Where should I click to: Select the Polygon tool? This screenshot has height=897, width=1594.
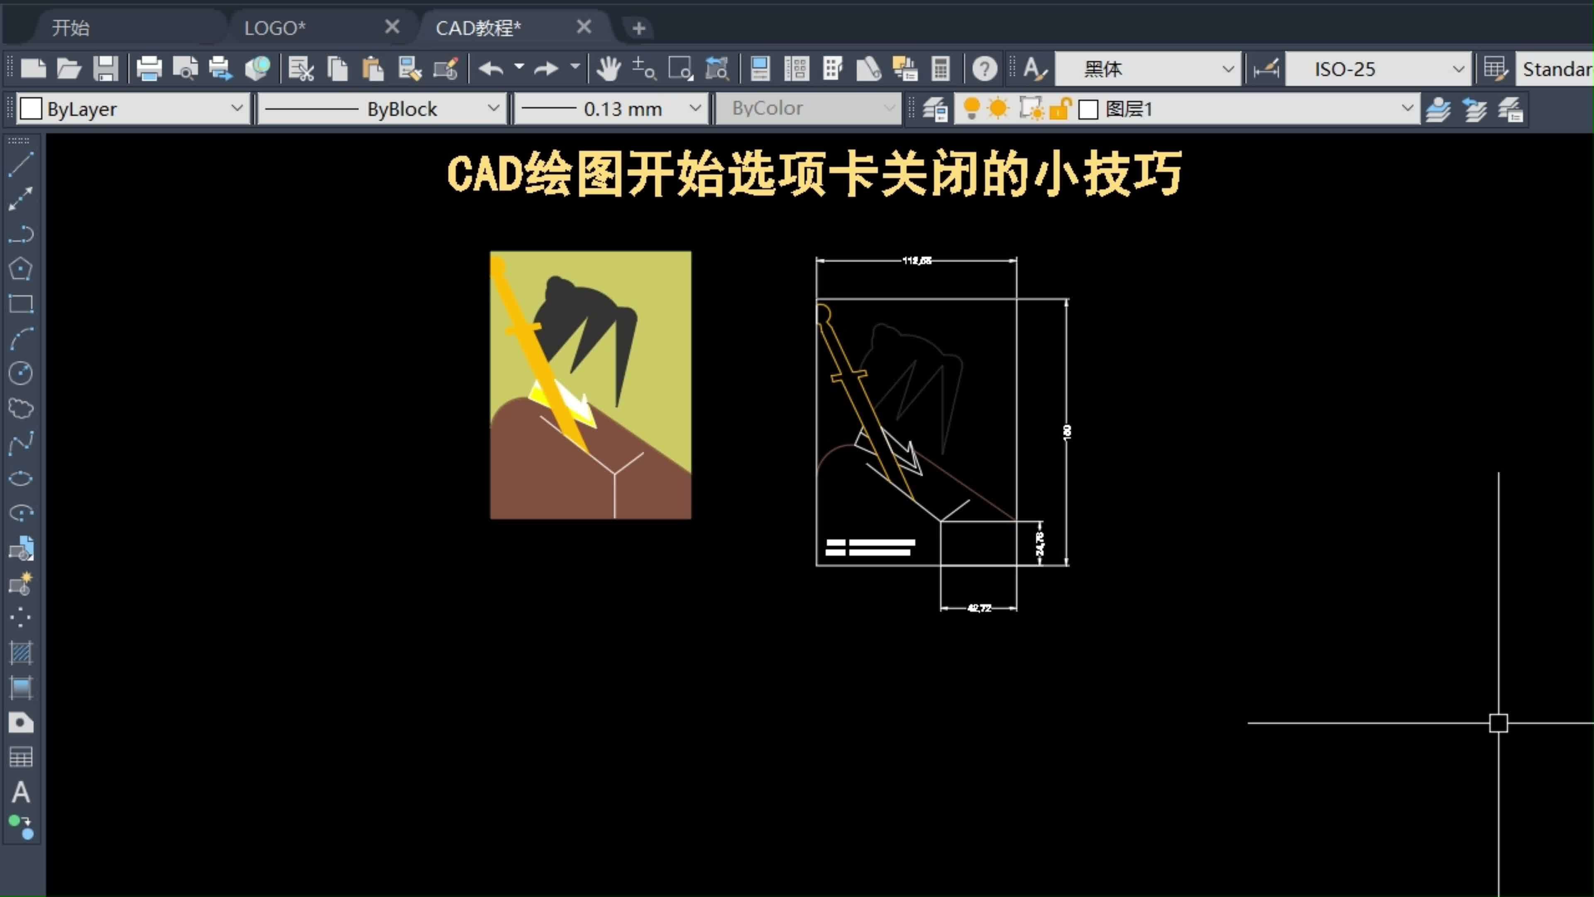(20, 269)
